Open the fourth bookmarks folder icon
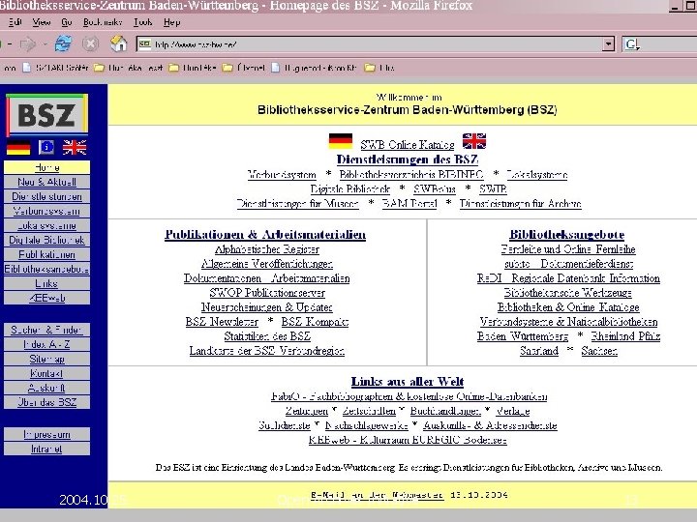This screenshot has width=697, height=522. click(x=227, y=68)
